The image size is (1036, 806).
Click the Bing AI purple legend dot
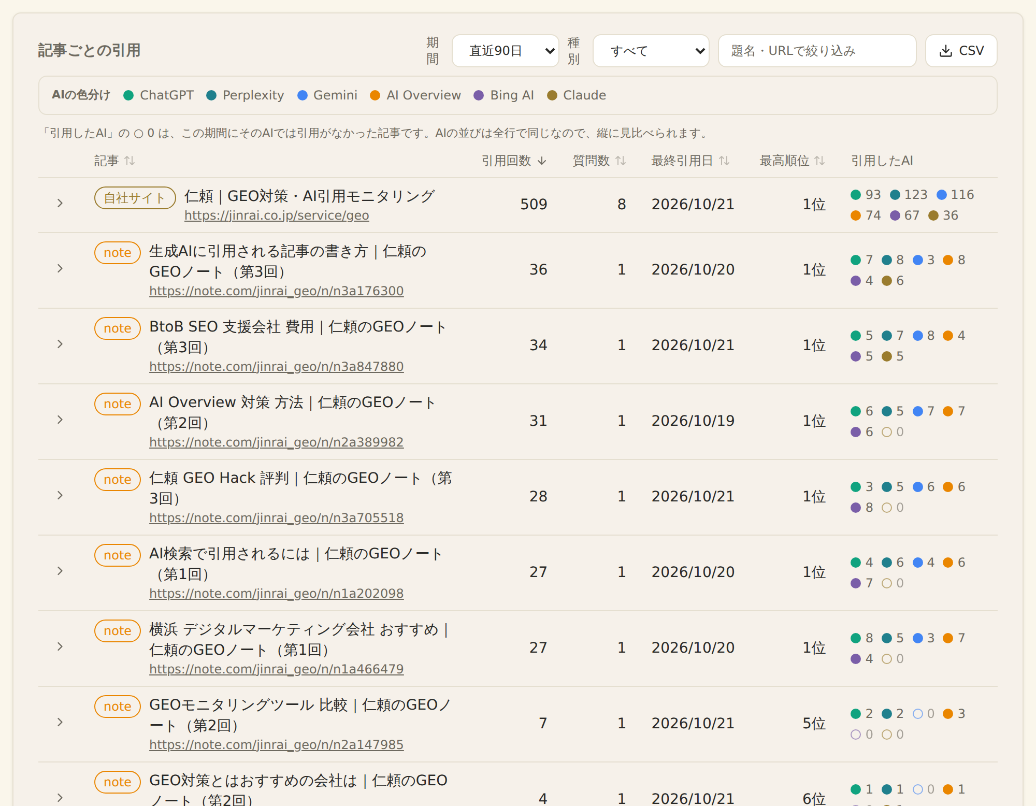click(x=479, y=95)
